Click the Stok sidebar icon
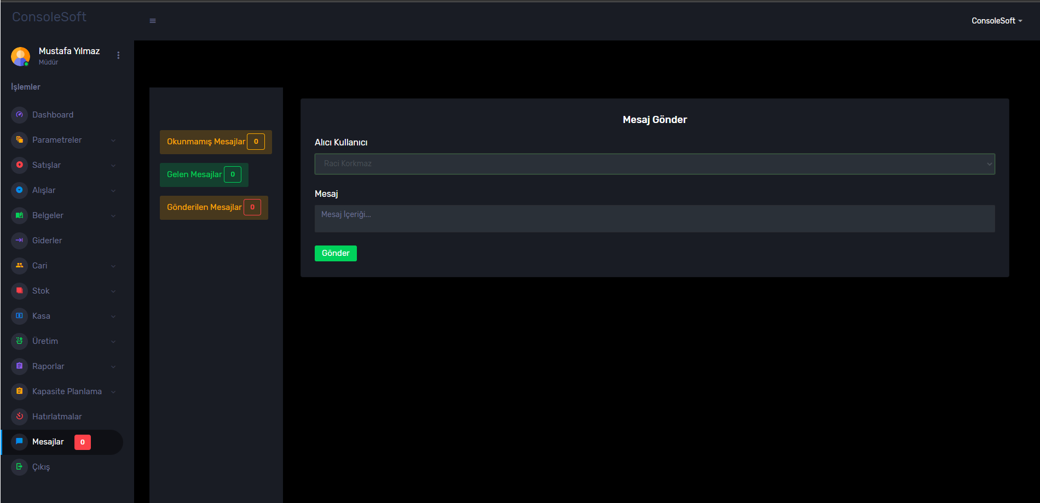Viewport: 1040px width, 503px height. point(19,291)
